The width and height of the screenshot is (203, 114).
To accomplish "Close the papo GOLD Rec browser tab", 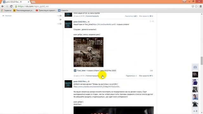I will [29, 2].
